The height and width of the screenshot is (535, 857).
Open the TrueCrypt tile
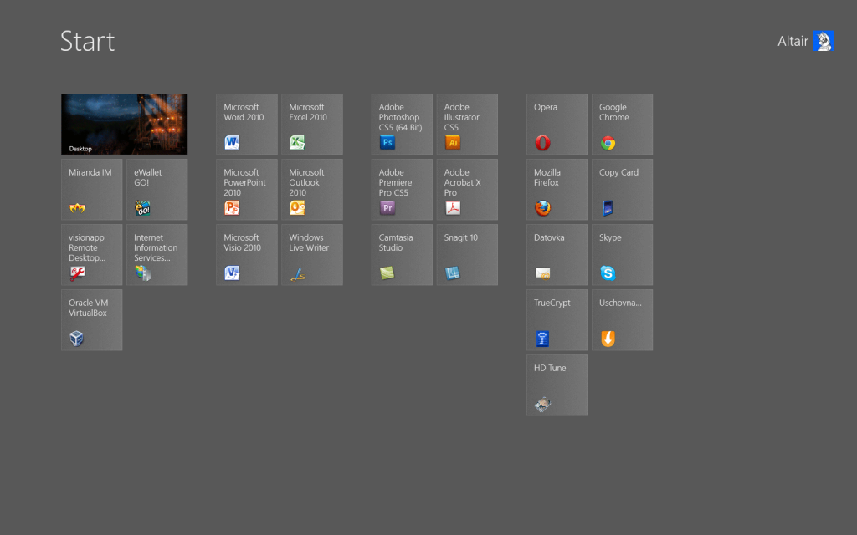pos(557,320)
